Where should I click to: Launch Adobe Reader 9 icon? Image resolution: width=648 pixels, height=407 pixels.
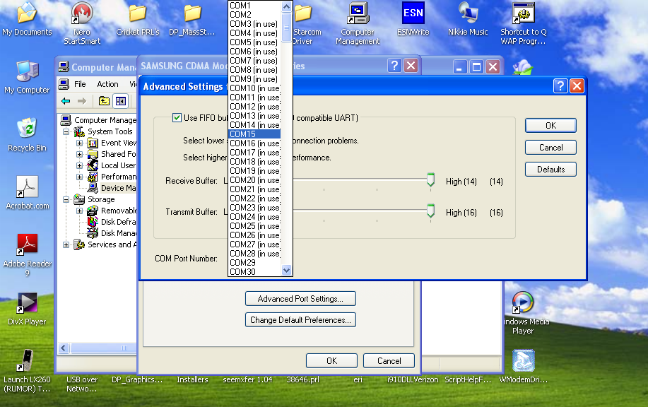[x=27, y=254]
